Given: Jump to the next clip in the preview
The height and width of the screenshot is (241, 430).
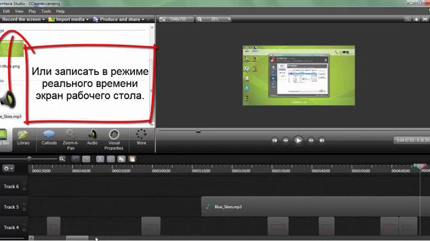Looking at the screenshot, I should [x=322, y=141].
